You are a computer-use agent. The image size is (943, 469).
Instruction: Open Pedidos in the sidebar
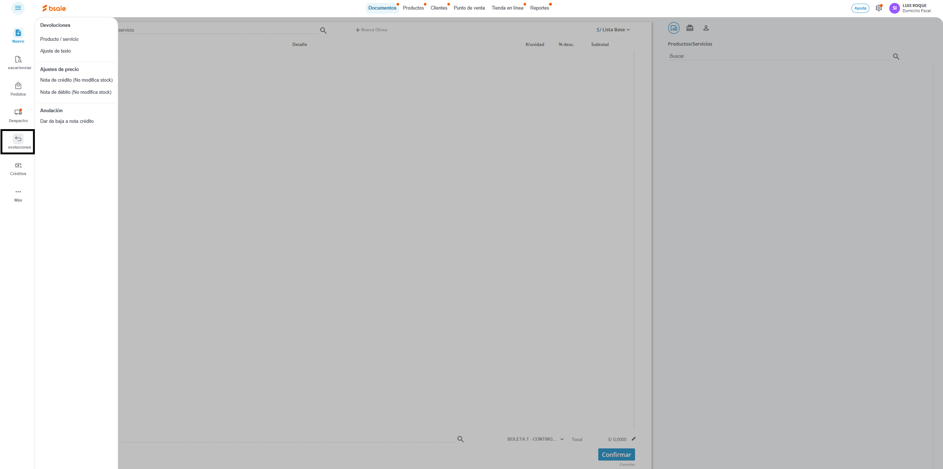(x=18, y=86)
